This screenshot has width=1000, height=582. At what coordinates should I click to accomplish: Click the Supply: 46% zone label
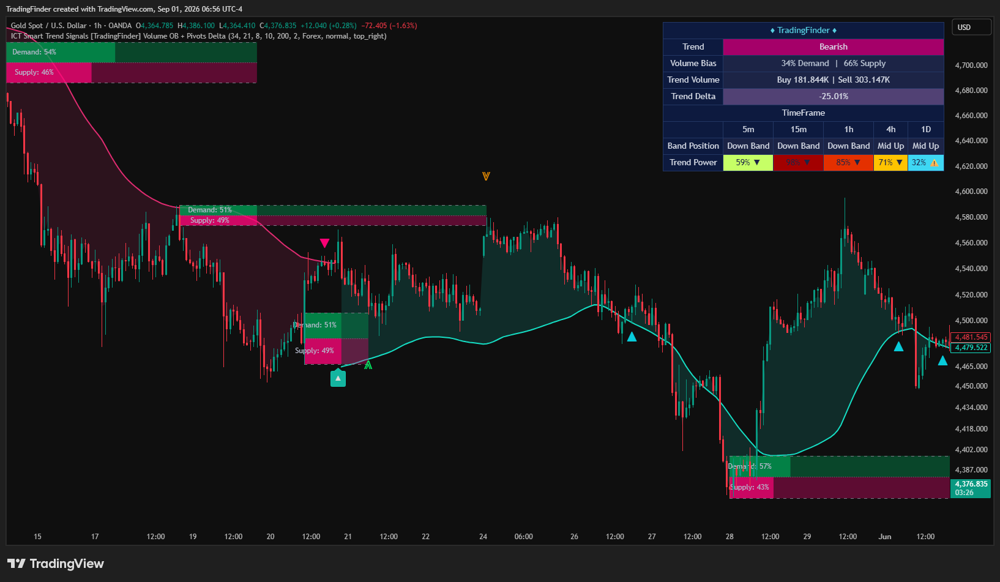click(34, 72)
